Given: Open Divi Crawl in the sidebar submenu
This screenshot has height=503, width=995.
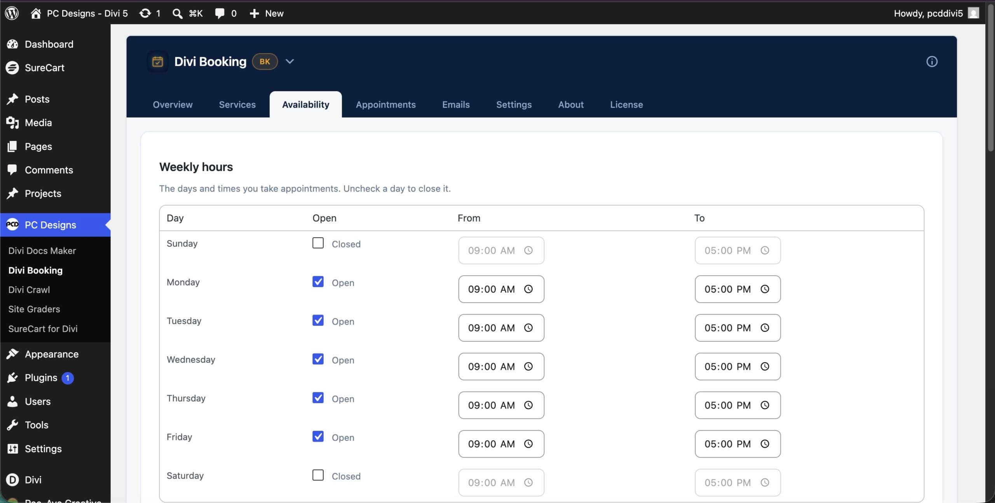Looking at the screenshot, I should 29,289.
